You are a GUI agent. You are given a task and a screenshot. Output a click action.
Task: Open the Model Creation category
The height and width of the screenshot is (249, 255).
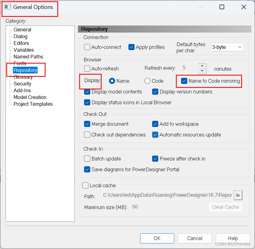tap(30, 97)
